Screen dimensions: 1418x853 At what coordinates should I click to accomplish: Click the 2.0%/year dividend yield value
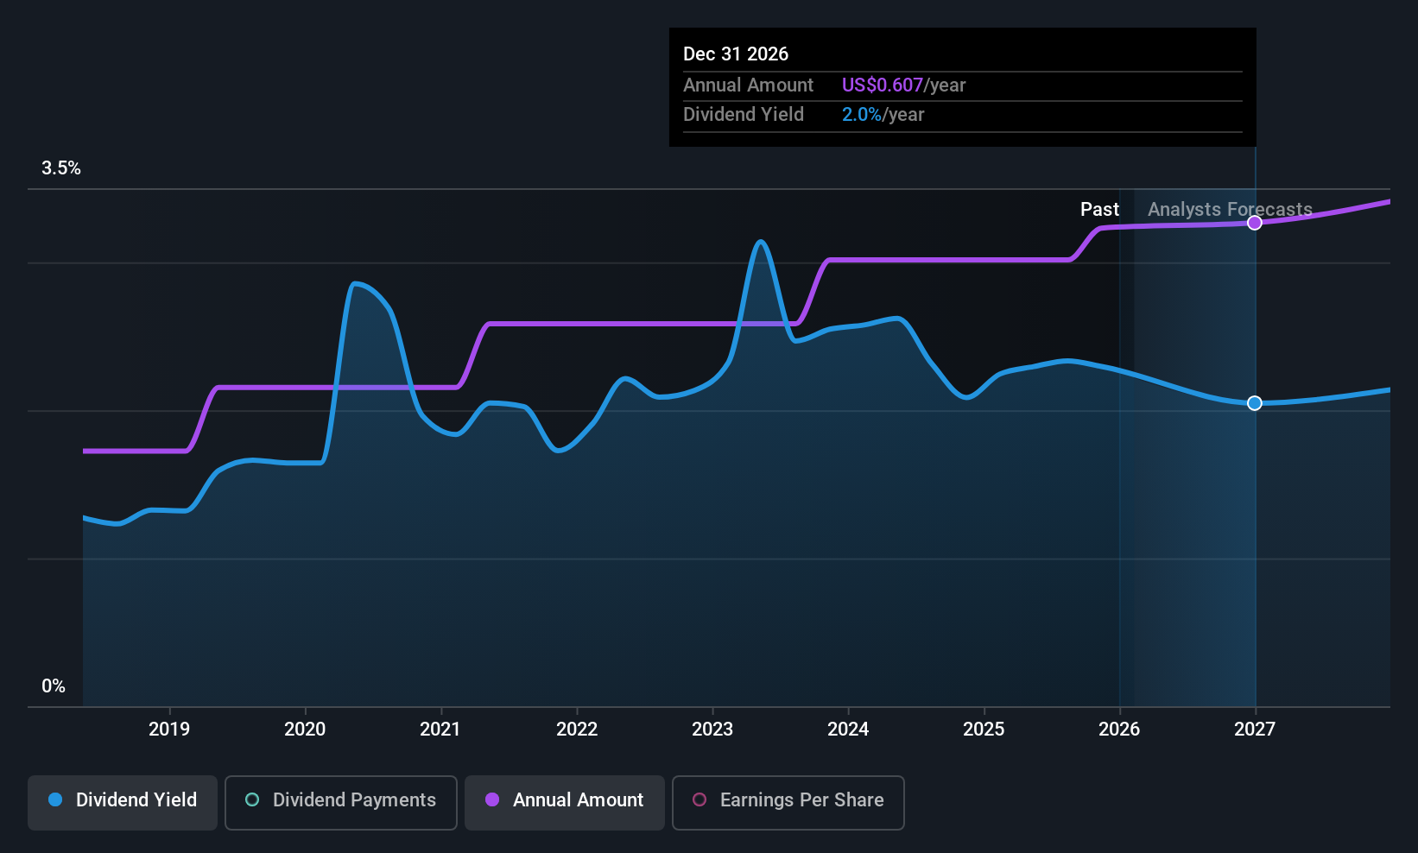[x=883, y=115]
